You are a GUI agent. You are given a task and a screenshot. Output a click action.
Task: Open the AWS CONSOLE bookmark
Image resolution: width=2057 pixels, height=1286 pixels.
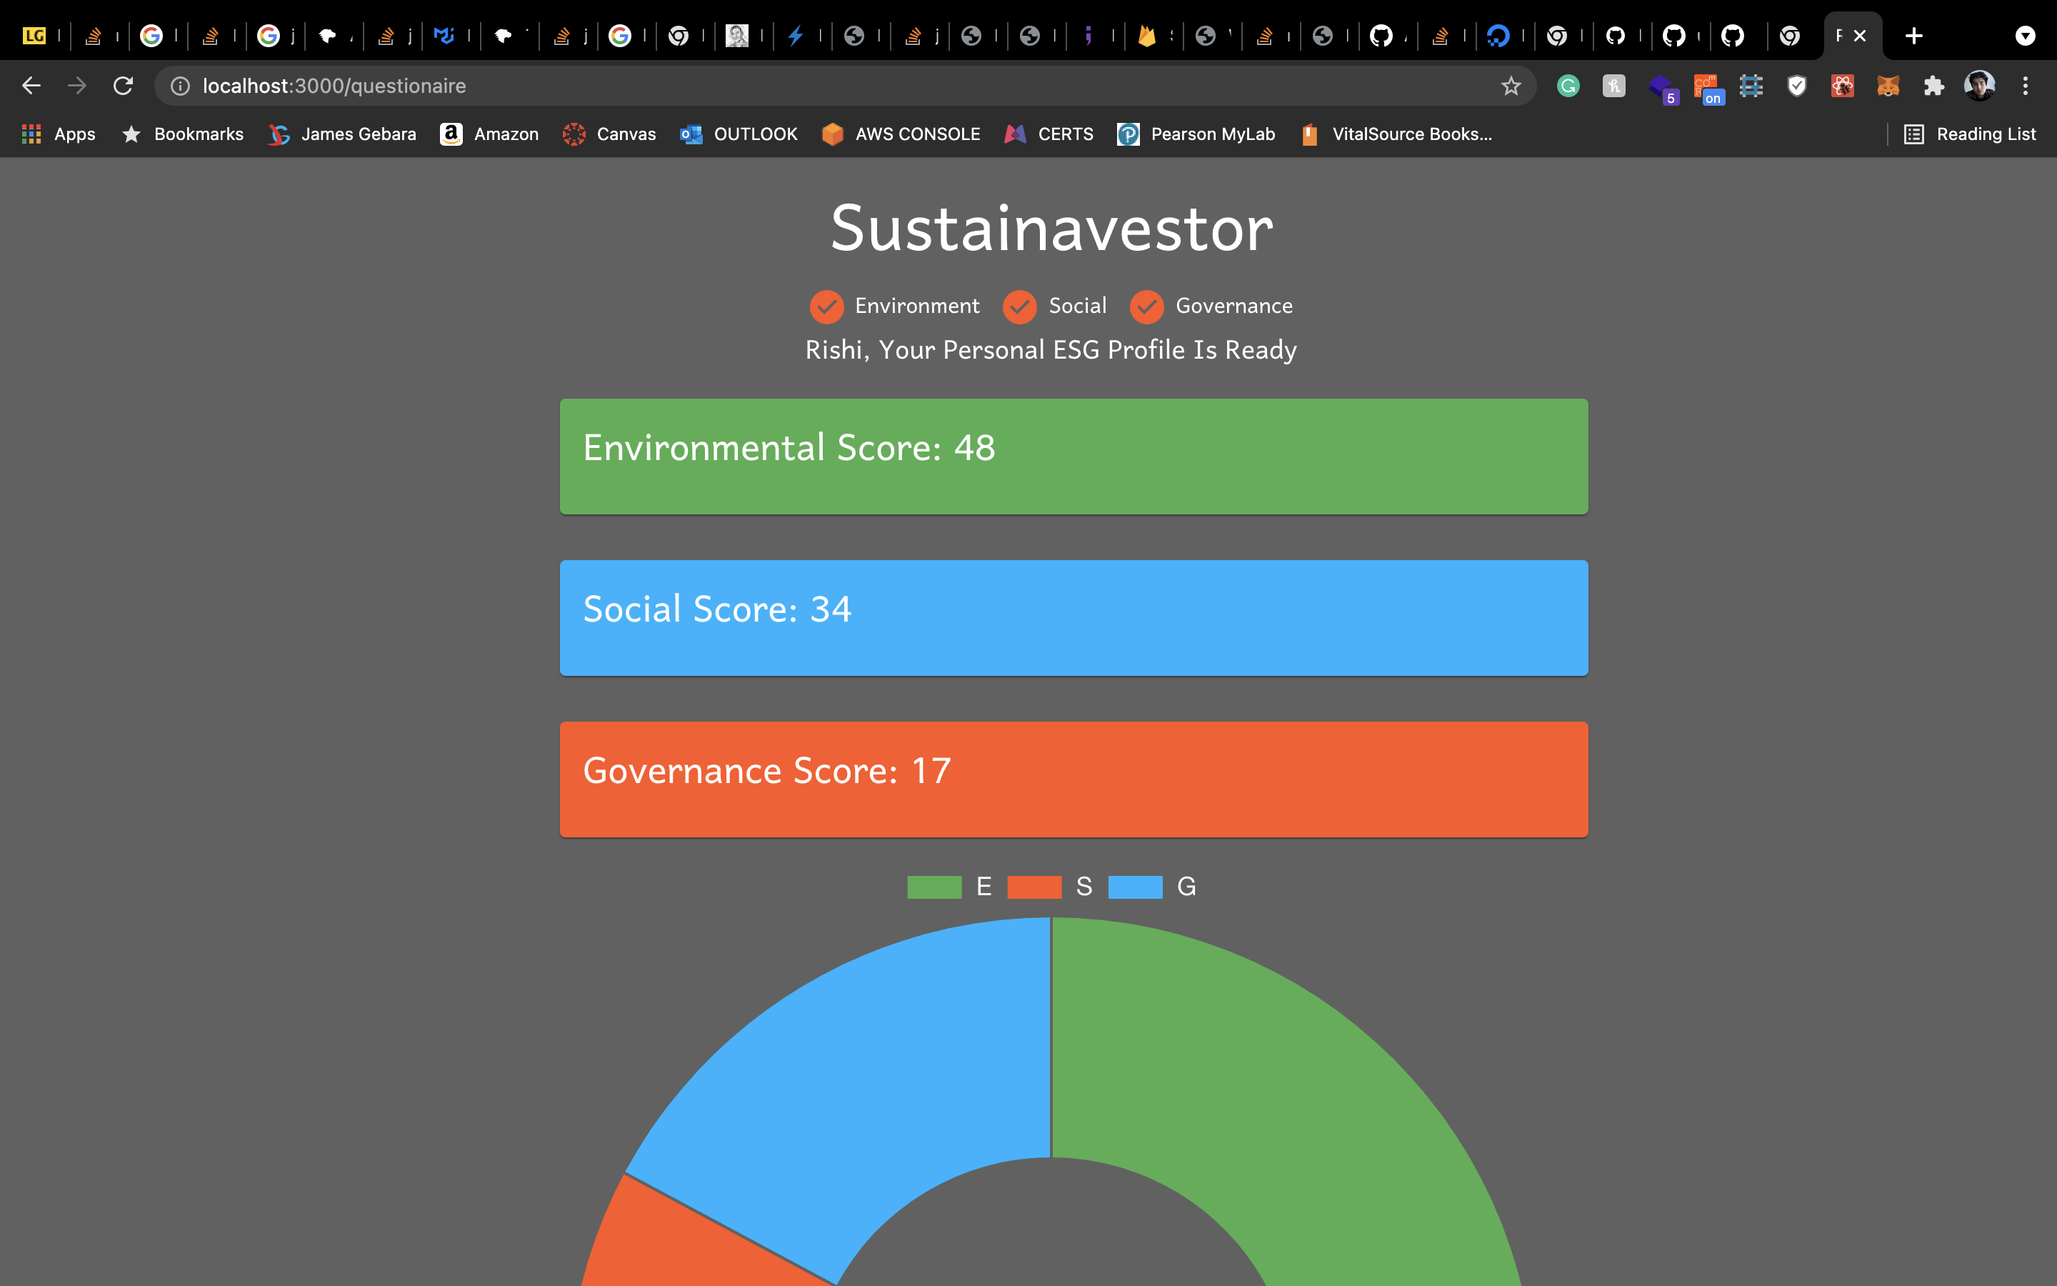point(901,134)
